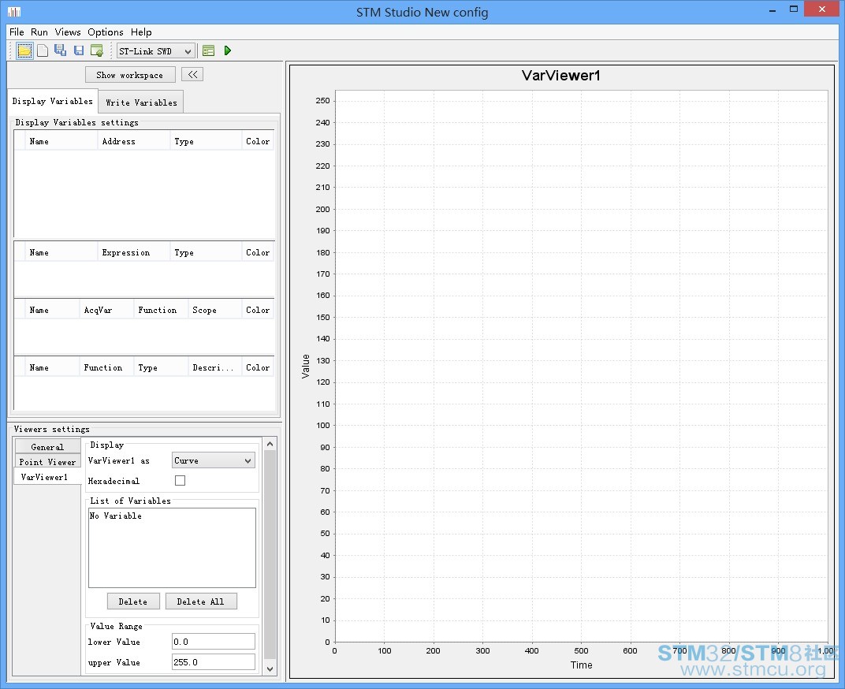Click Scope column header
The width and height of the screenshot is (845, 689).
[x=214, y=310]
